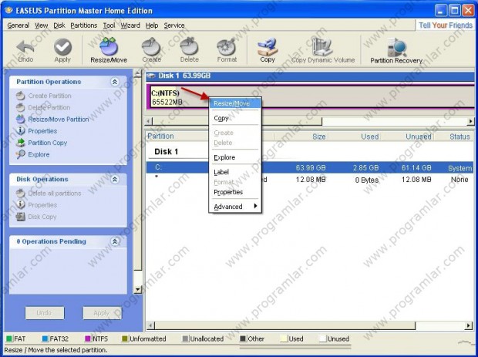Viewport: 478px width, 357px height.
Task: Open the View menu
Action: pos(41,25)
